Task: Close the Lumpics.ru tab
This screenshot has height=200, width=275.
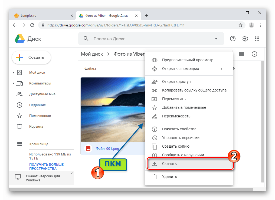Action: (71, 16)
